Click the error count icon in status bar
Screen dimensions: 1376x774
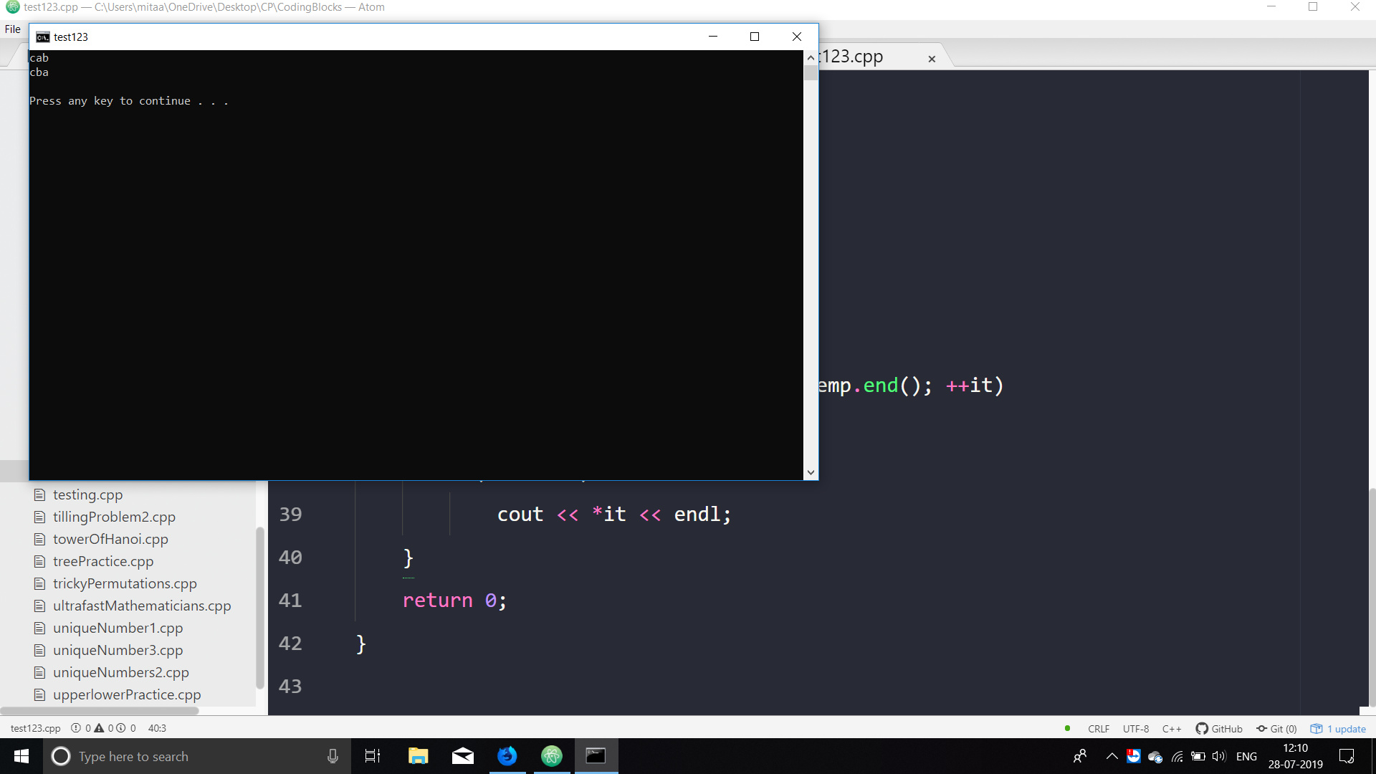tap(76, 728)
